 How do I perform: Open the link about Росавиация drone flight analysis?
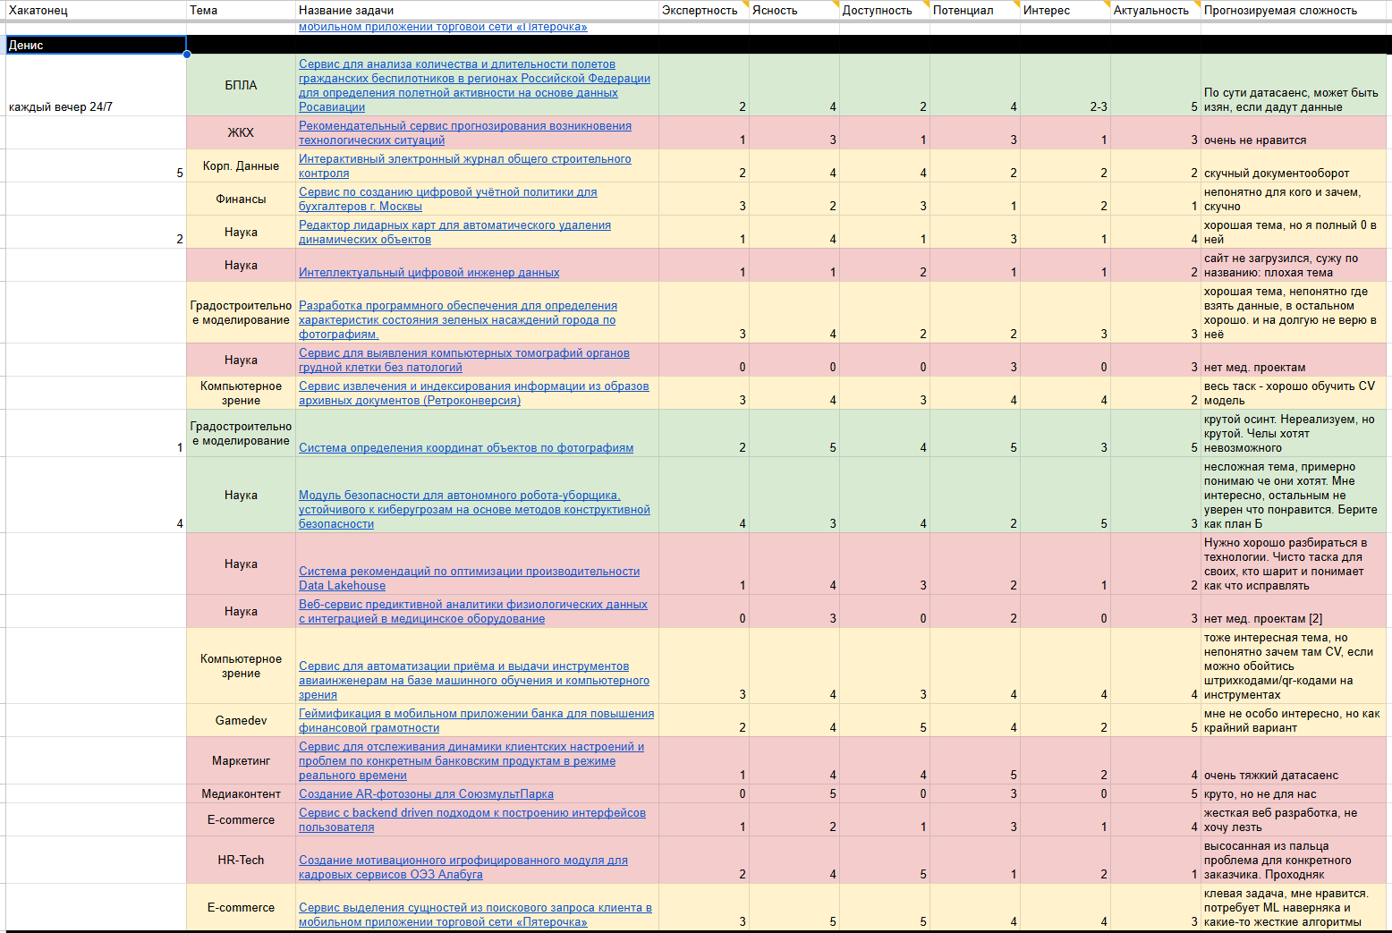point(474,85)
